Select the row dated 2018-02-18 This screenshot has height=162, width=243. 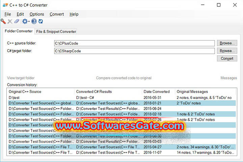(x=122, y=114)
